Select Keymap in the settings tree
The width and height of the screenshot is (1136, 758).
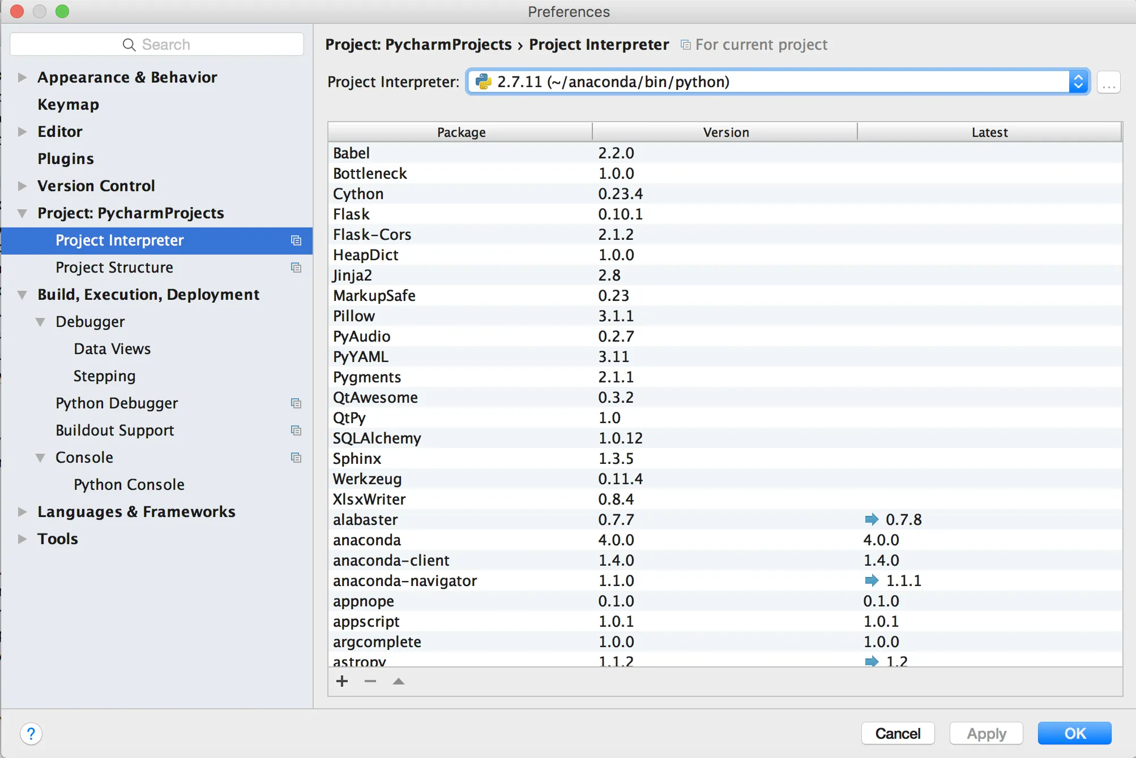(x=68, y=105)
